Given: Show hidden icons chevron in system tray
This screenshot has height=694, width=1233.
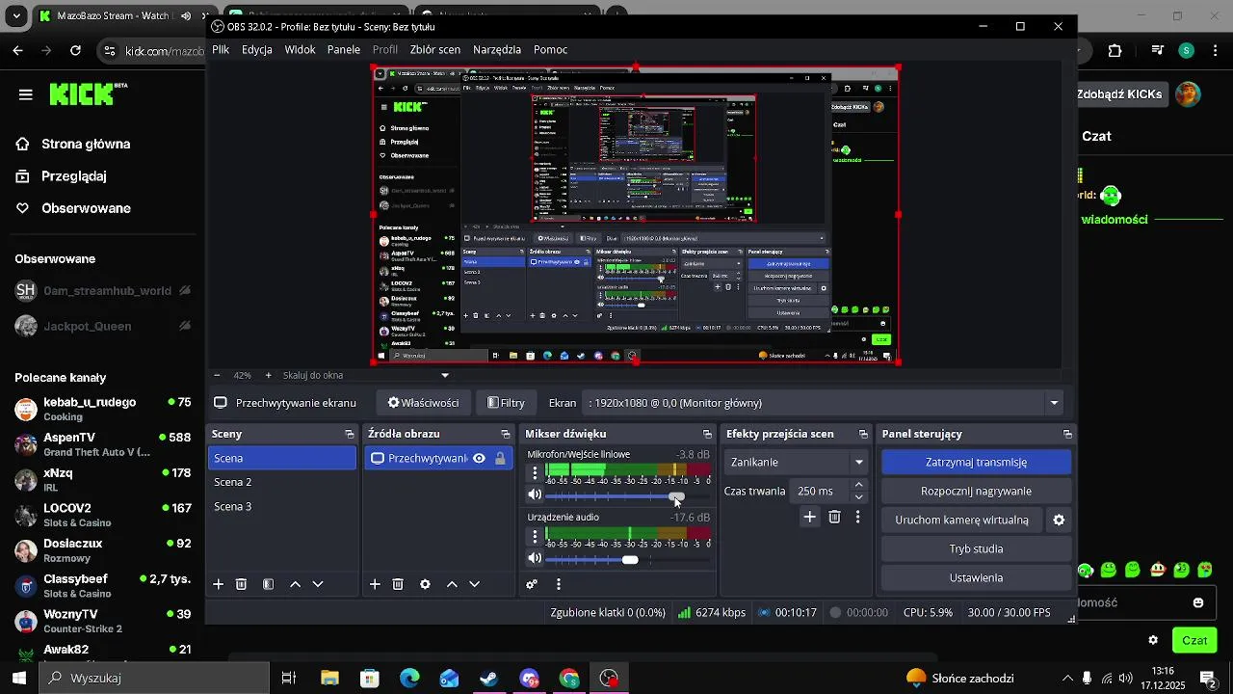Looking at the screenshot, I should [1067, 678].
